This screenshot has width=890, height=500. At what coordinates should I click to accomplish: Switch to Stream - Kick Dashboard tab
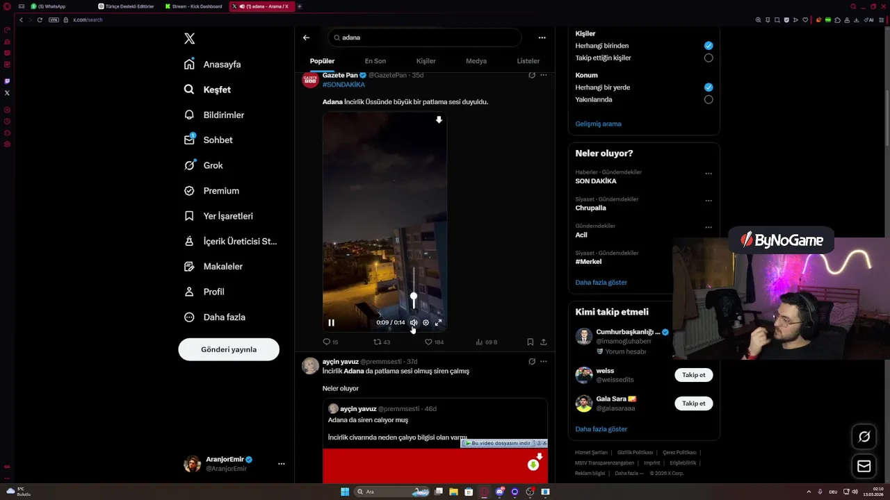pos(195,6)
